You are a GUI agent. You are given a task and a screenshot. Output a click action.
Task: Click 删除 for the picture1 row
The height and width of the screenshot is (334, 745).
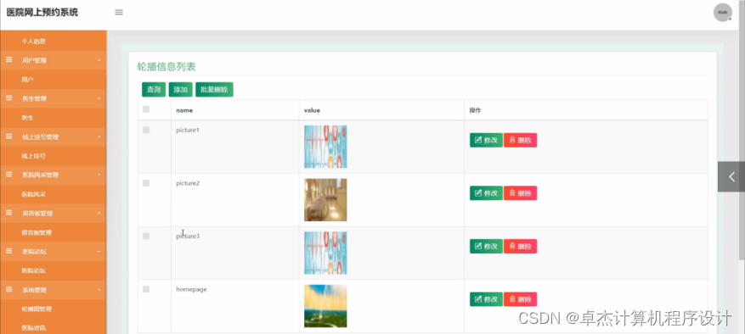click(x=520, y=140)
